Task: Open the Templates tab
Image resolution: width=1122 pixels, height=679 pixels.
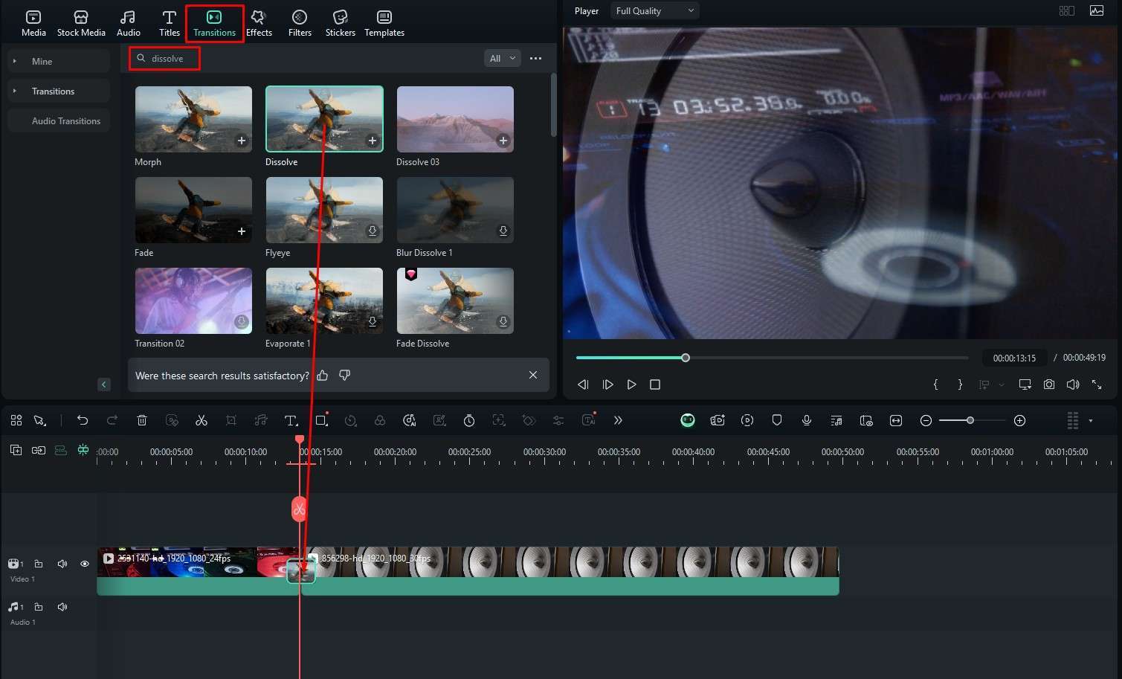Action: click(384, 23)
